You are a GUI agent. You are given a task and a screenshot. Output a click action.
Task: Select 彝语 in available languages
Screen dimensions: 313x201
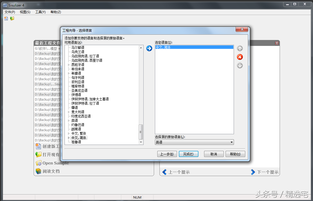pyautogui.click(x=75, y=108)
